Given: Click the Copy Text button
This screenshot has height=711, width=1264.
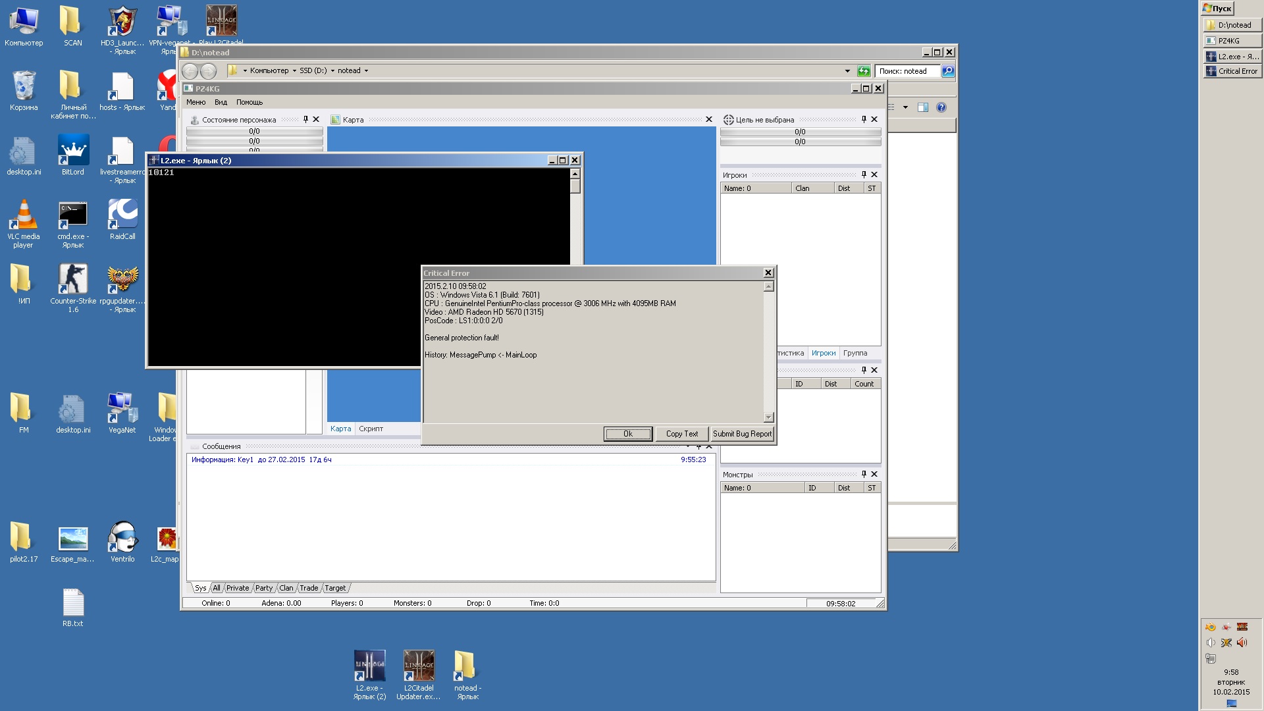Looking at the screenshot, I should click(x=681, y=434).
